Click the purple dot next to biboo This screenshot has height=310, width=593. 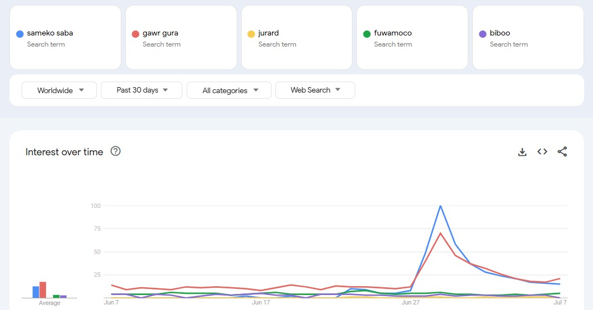pos(483,34)
